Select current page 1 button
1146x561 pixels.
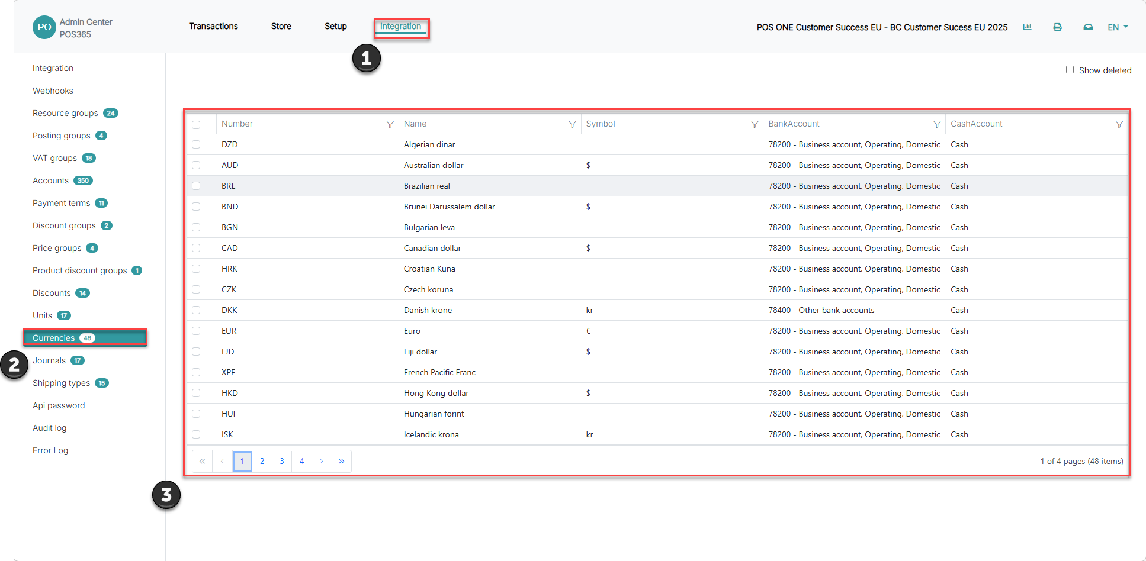click(x=242, y=461)
